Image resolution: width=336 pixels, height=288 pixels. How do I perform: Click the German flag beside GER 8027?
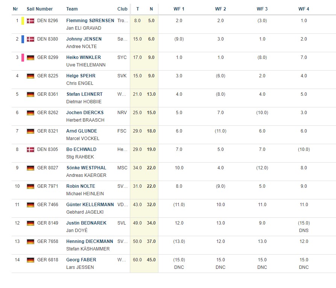pos(30,168)
